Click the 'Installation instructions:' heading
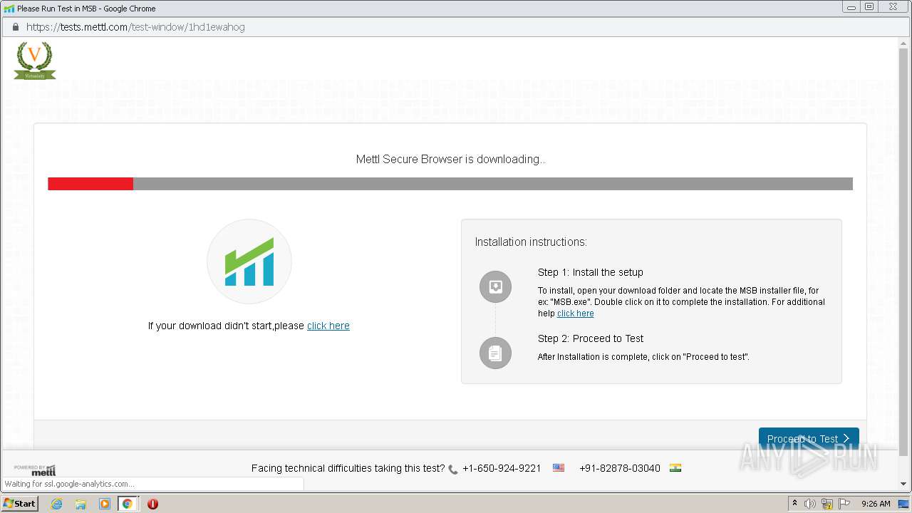 coord(531,242)
